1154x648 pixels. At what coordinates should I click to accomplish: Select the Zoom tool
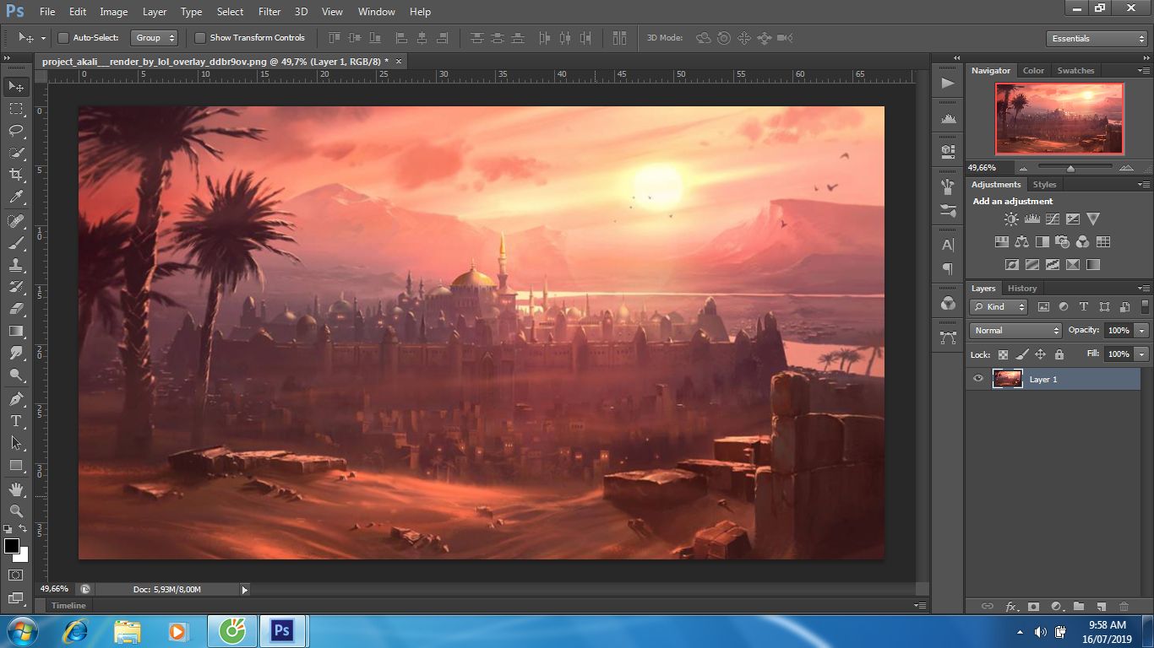[x=16, y=511]
